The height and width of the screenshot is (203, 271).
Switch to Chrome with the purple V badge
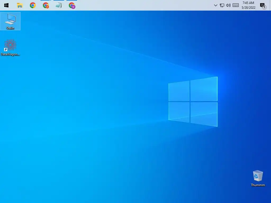pos(72,5)
